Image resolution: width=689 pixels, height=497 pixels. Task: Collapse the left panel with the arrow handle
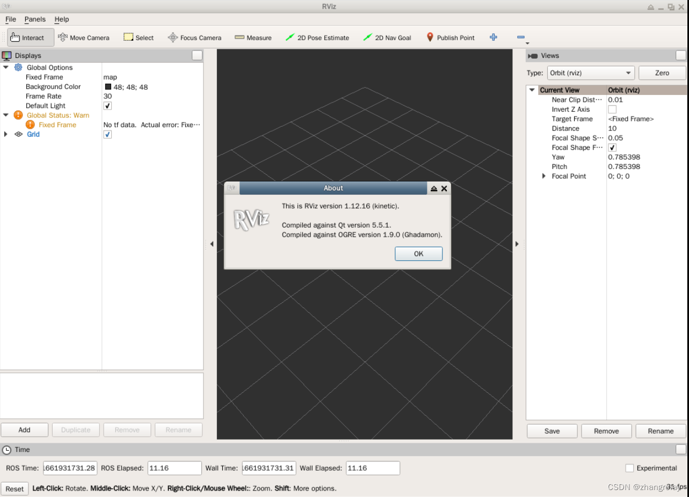212,244
